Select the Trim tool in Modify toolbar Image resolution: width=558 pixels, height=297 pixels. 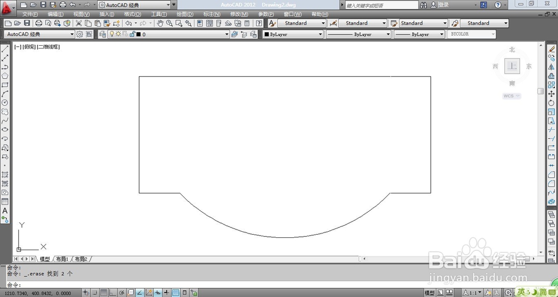click(x=551, y=130)
